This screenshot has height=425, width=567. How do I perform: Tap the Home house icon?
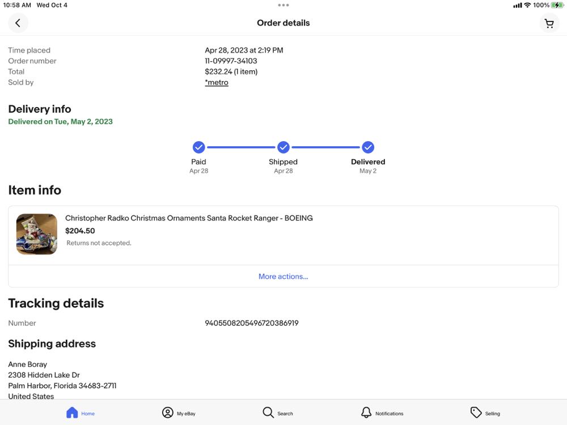click(72, 413)
